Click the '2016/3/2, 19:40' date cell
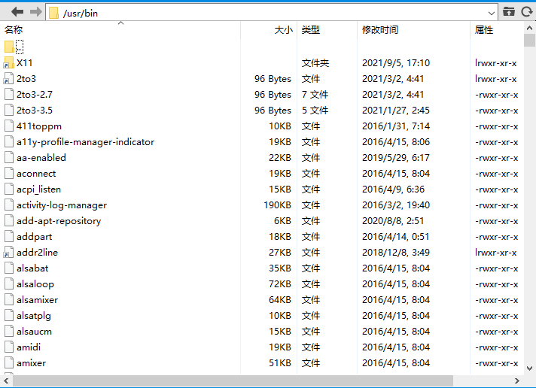This screenshot has height=388, width=536. pyautogui.click(x=396, y=205)
